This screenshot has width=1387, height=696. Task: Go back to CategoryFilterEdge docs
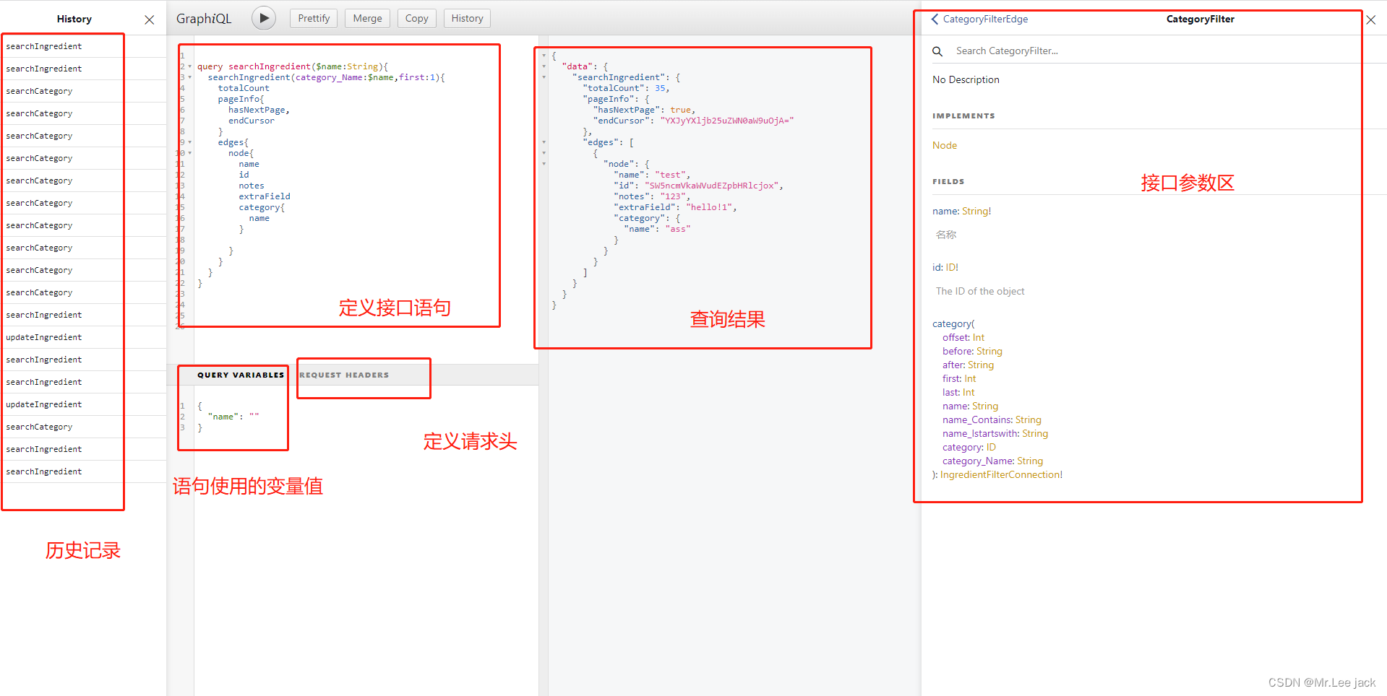tap(980, 19)
